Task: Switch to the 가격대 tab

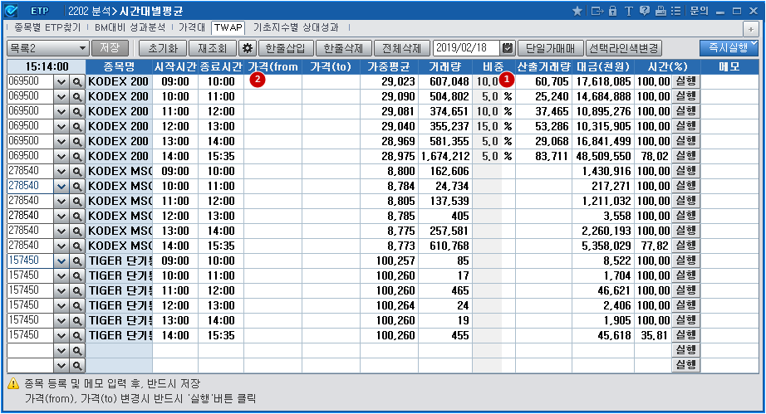Action: (191, 27)
